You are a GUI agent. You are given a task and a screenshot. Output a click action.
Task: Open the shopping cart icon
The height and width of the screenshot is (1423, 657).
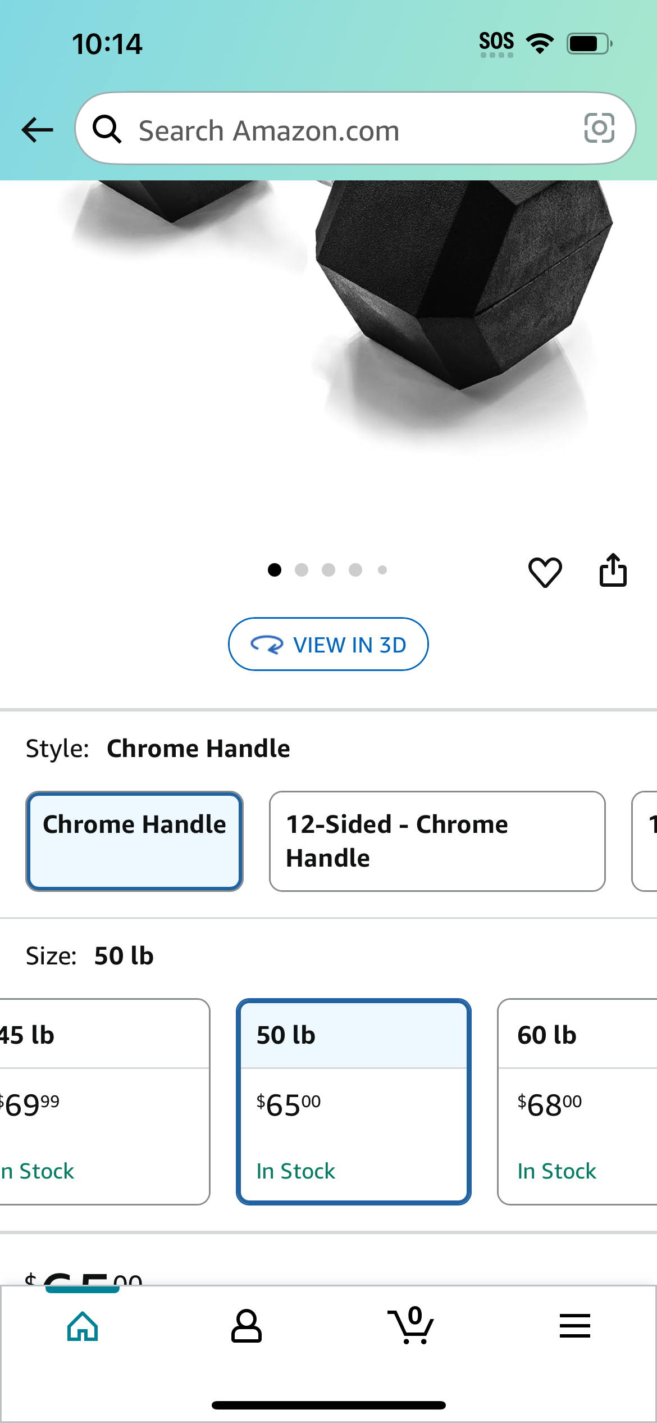410,1325
